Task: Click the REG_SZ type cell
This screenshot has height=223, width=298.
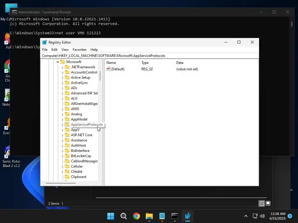Action: 147,69
